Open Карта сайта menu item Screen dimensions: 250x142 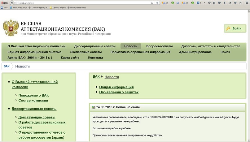pyautogui.click(x=70, y=58)
